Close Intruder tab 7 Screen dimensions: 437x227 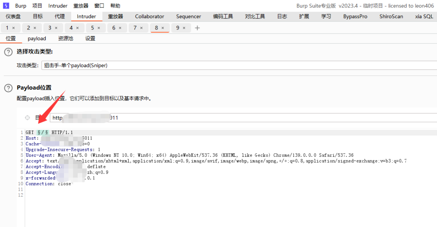141,28
